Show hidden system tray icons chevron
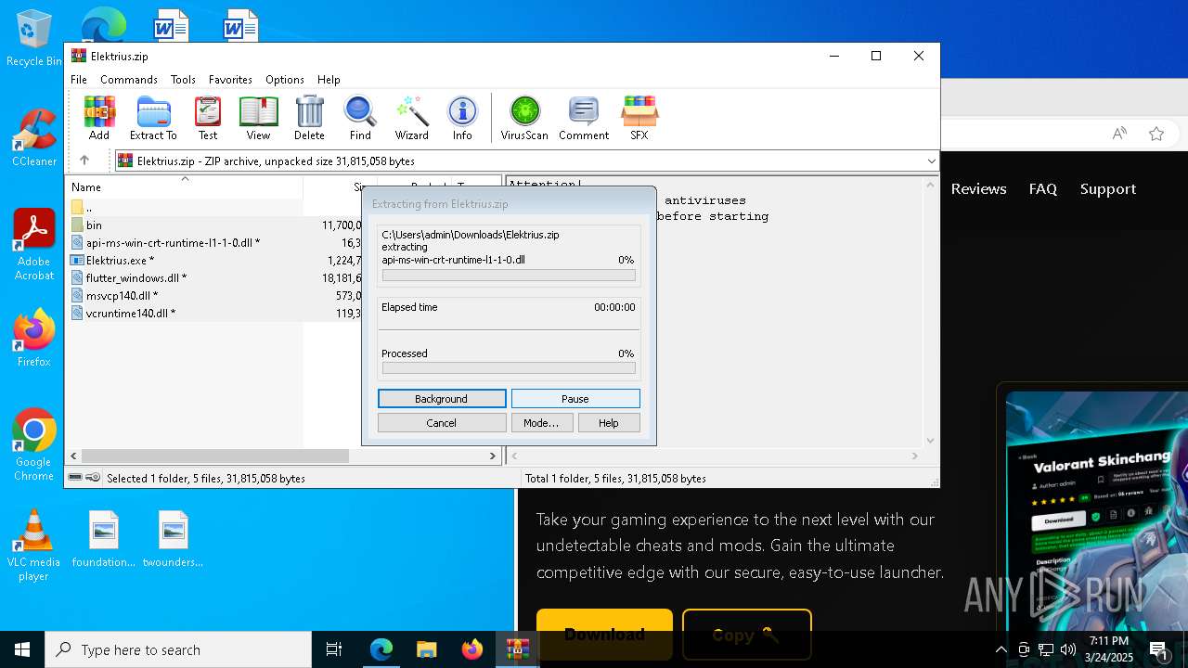This screenshot has width=1188, height=668. 1001,649
